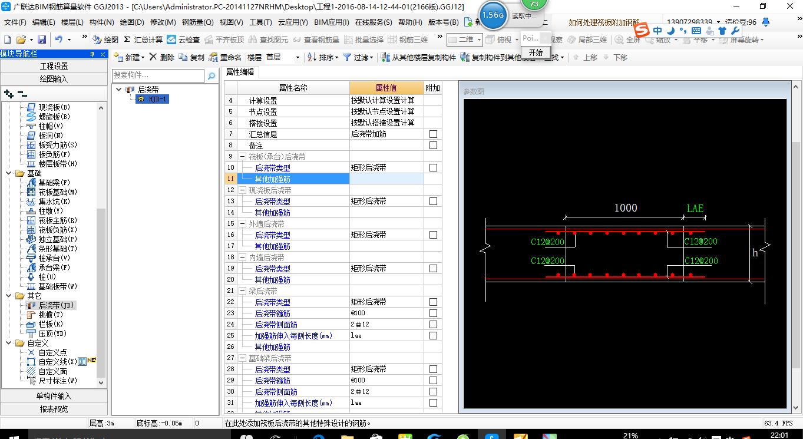Open the 排序 sort option
The image size is (803, 439).
[x=324, y=57]
